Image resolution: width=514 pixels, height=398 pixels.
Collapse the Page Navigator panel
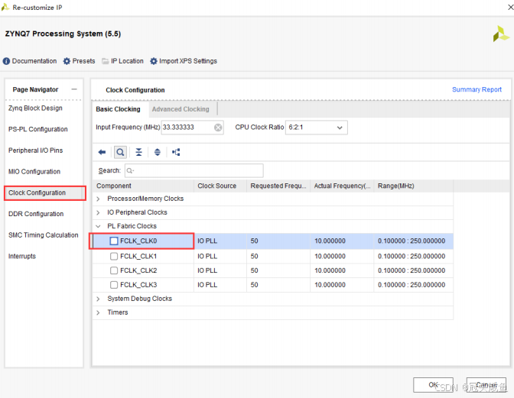(x=74, y=89)
